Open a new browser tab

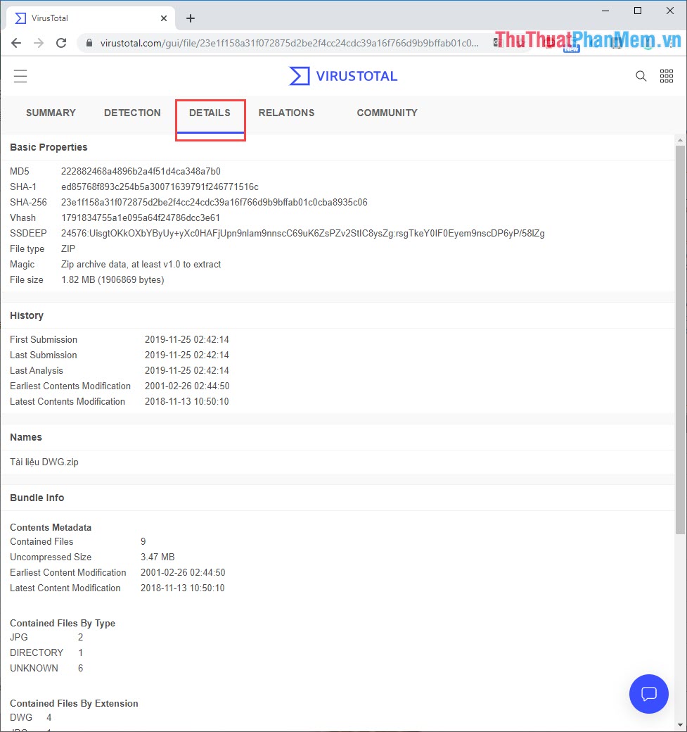[x=190, y=18]
